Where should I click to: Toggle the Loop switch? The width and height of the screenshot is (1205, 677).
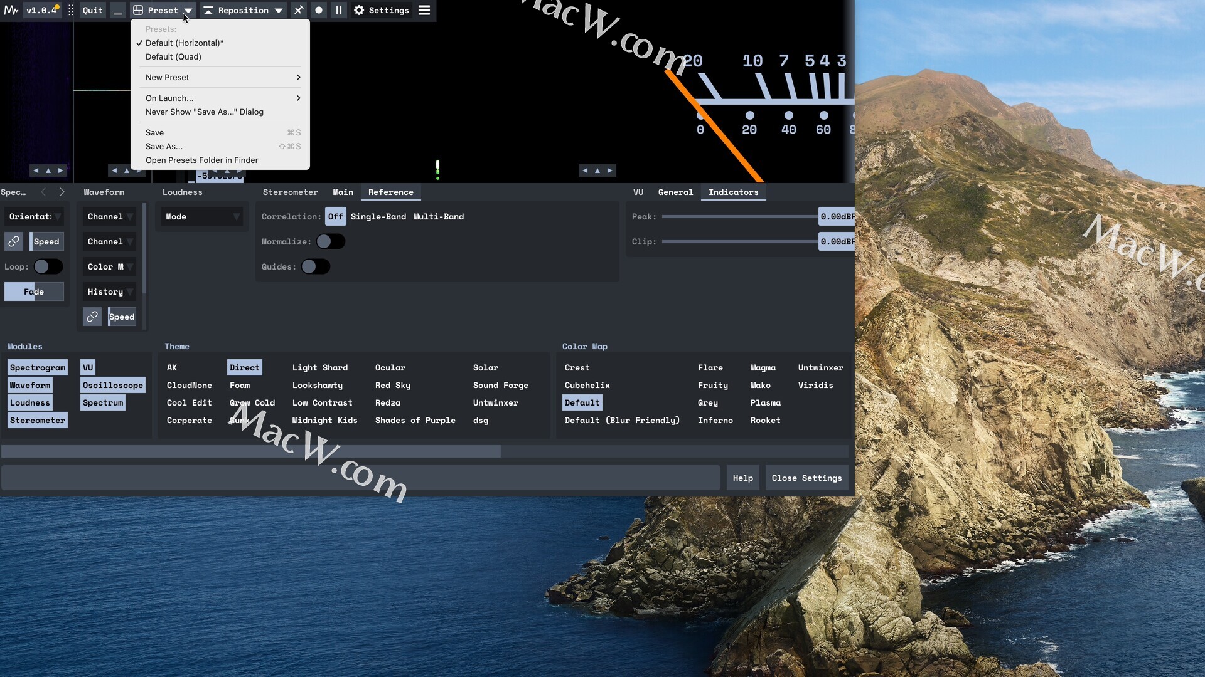point(48,266)
